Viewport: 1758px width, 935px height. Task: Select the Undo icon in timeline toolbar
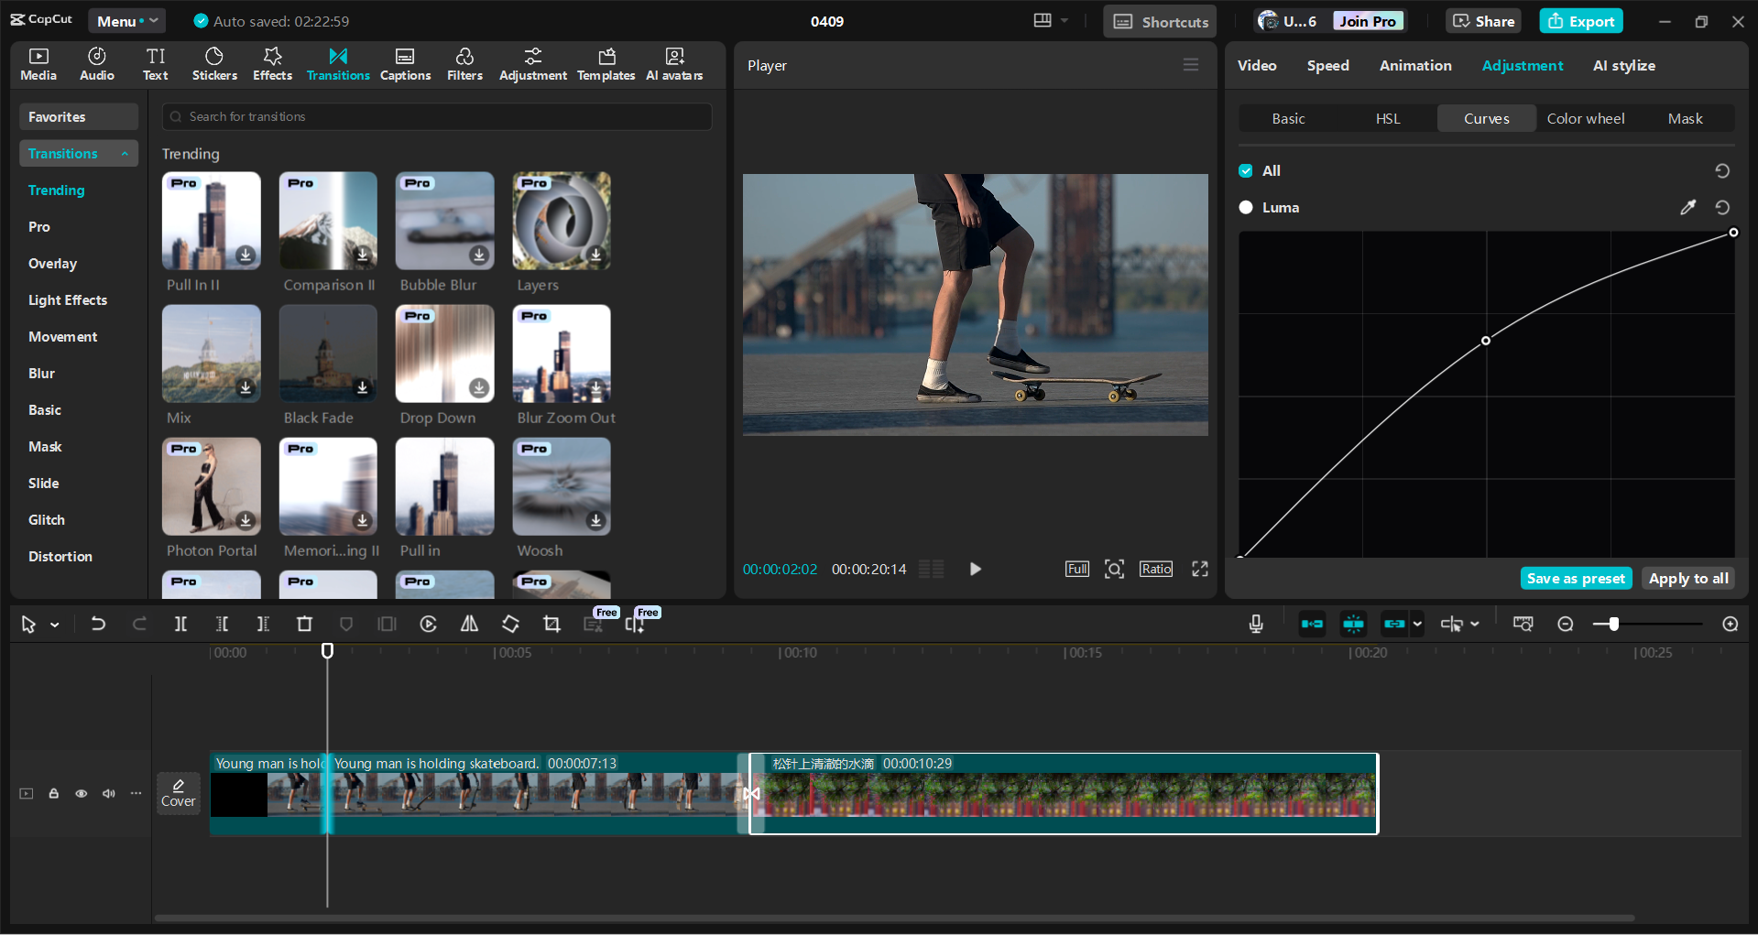click(x=98, y=624)
